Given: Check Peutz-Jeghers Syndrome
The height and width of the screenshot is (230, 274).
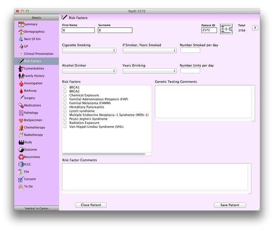Looking at the screenshot, I should point(65,119).
